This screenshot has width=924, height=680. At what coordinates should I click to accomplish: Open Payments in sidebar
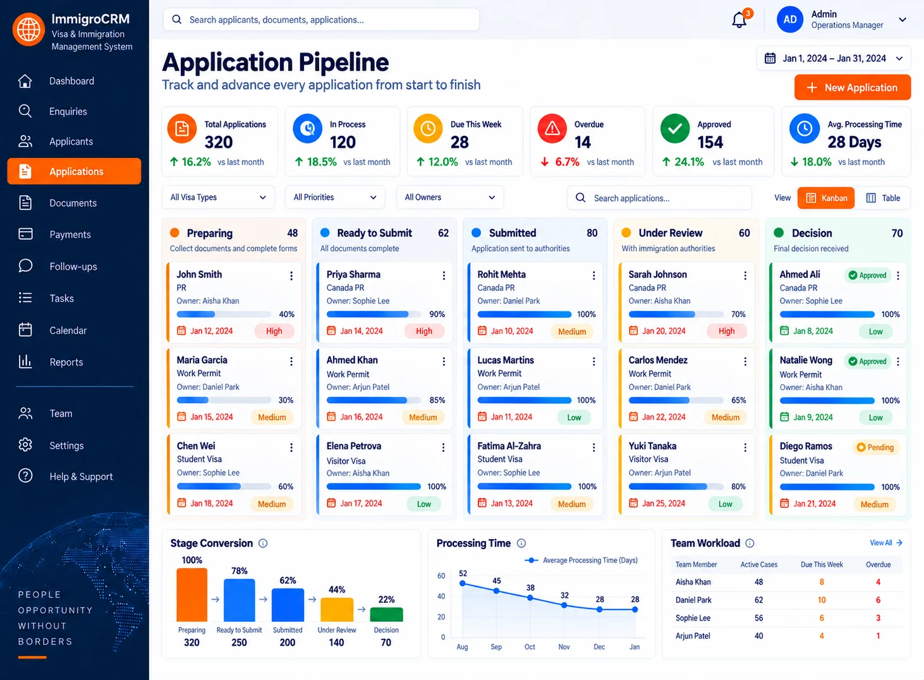point(74,234)
